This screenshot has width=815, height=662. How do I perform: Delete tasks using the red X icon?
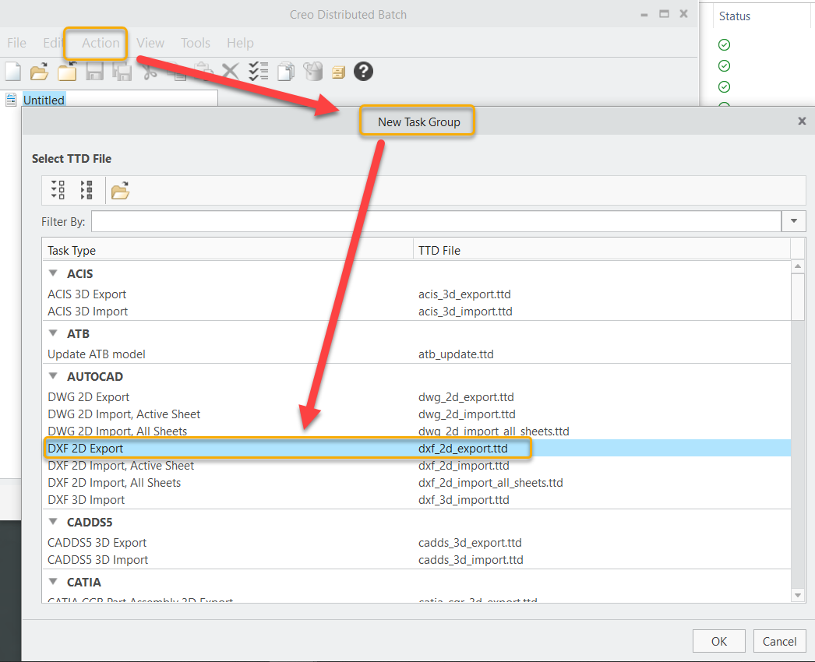(x=230, y=71)
